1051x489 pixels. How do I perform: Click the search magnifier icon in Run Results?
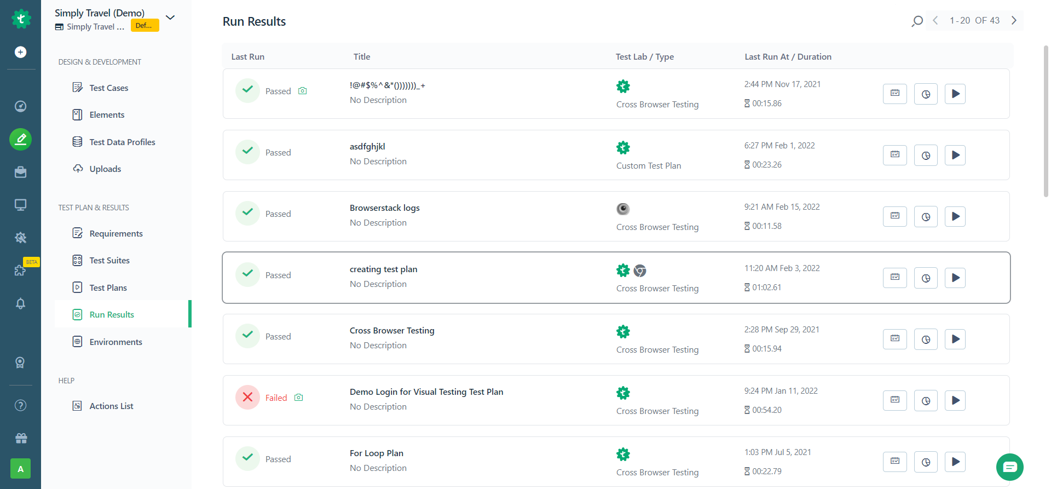[917, 21]
